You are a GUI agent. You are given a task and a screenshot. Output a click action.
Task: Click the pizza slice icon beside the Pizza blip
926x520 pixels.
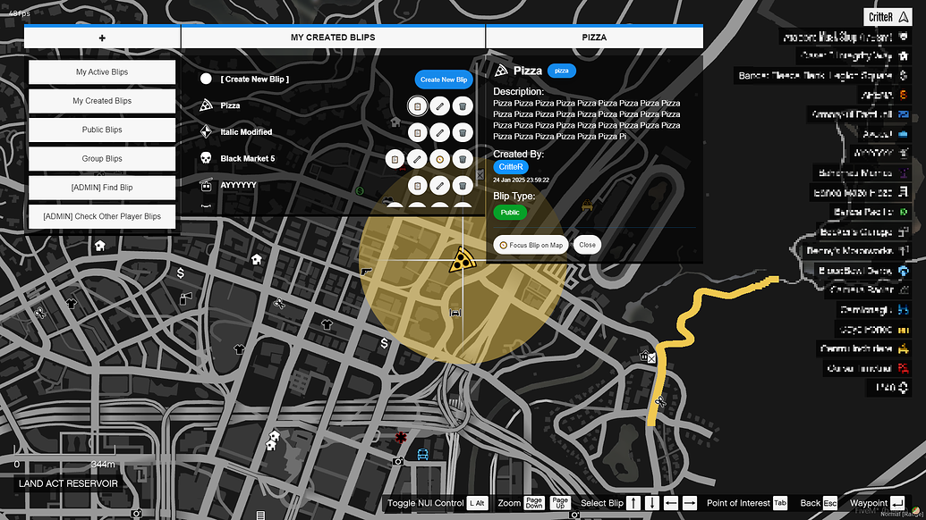click(208, 105)
